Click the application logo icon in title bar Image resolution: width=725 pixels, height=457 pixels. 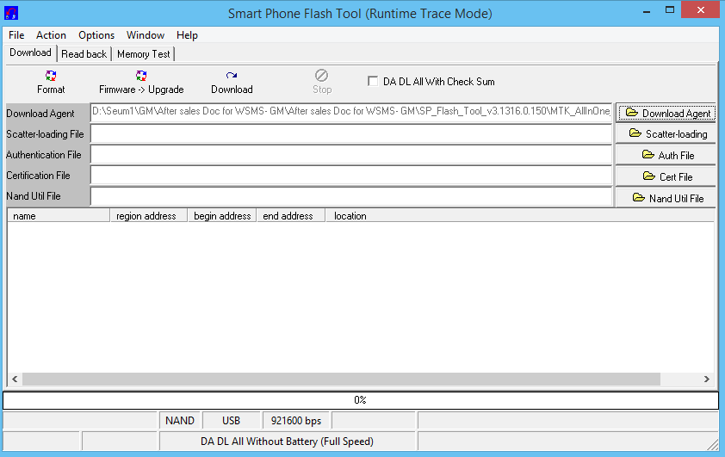pyautogui.click(x=11, y=13)
